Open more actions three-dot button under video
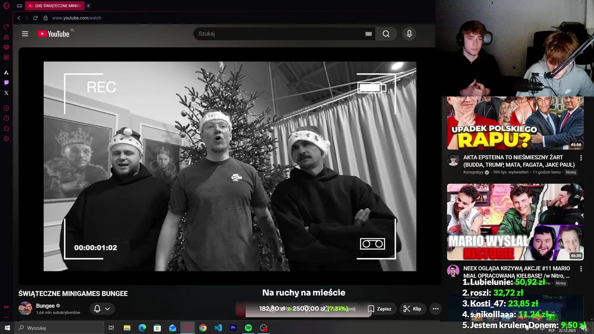This screenshot has width=594, height=334. click(x=435, y=308)
